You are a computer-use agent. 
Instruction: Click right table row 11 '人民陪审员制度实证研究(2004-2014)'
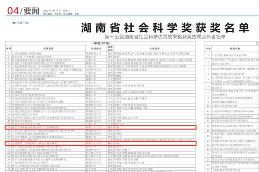pyautogui.click(x=233, y=111)
